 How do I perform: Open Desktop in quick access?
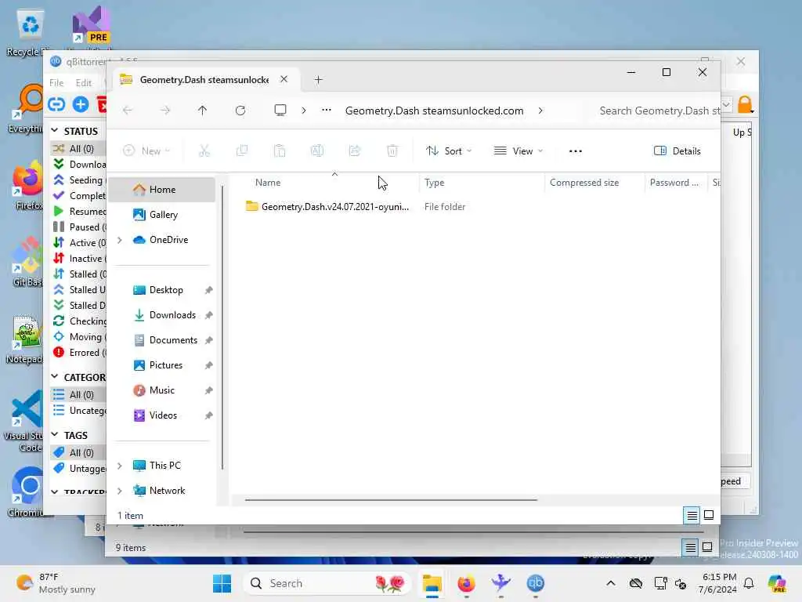(x=163, y=290)
